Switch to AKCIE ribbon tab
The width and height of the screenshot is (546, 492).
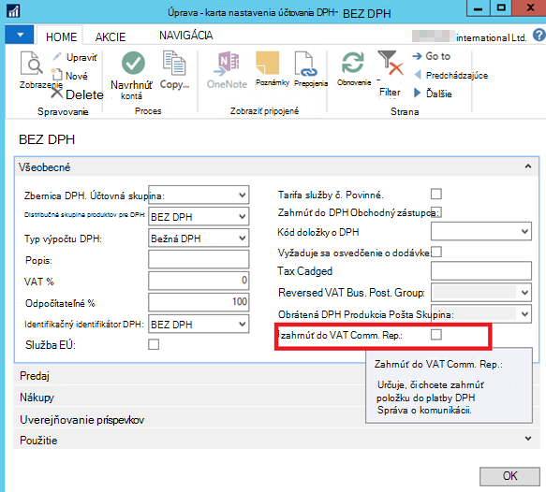[x=111, y=36]
